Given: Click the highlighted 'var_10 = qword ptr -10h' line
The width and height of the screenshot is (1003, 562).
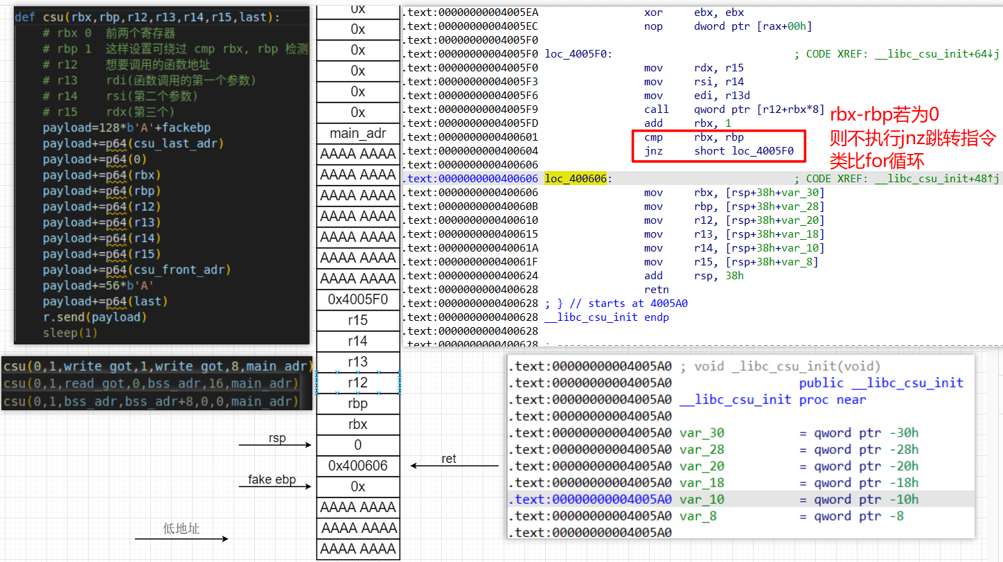Looking at the screenshot, I should (799, 500).
